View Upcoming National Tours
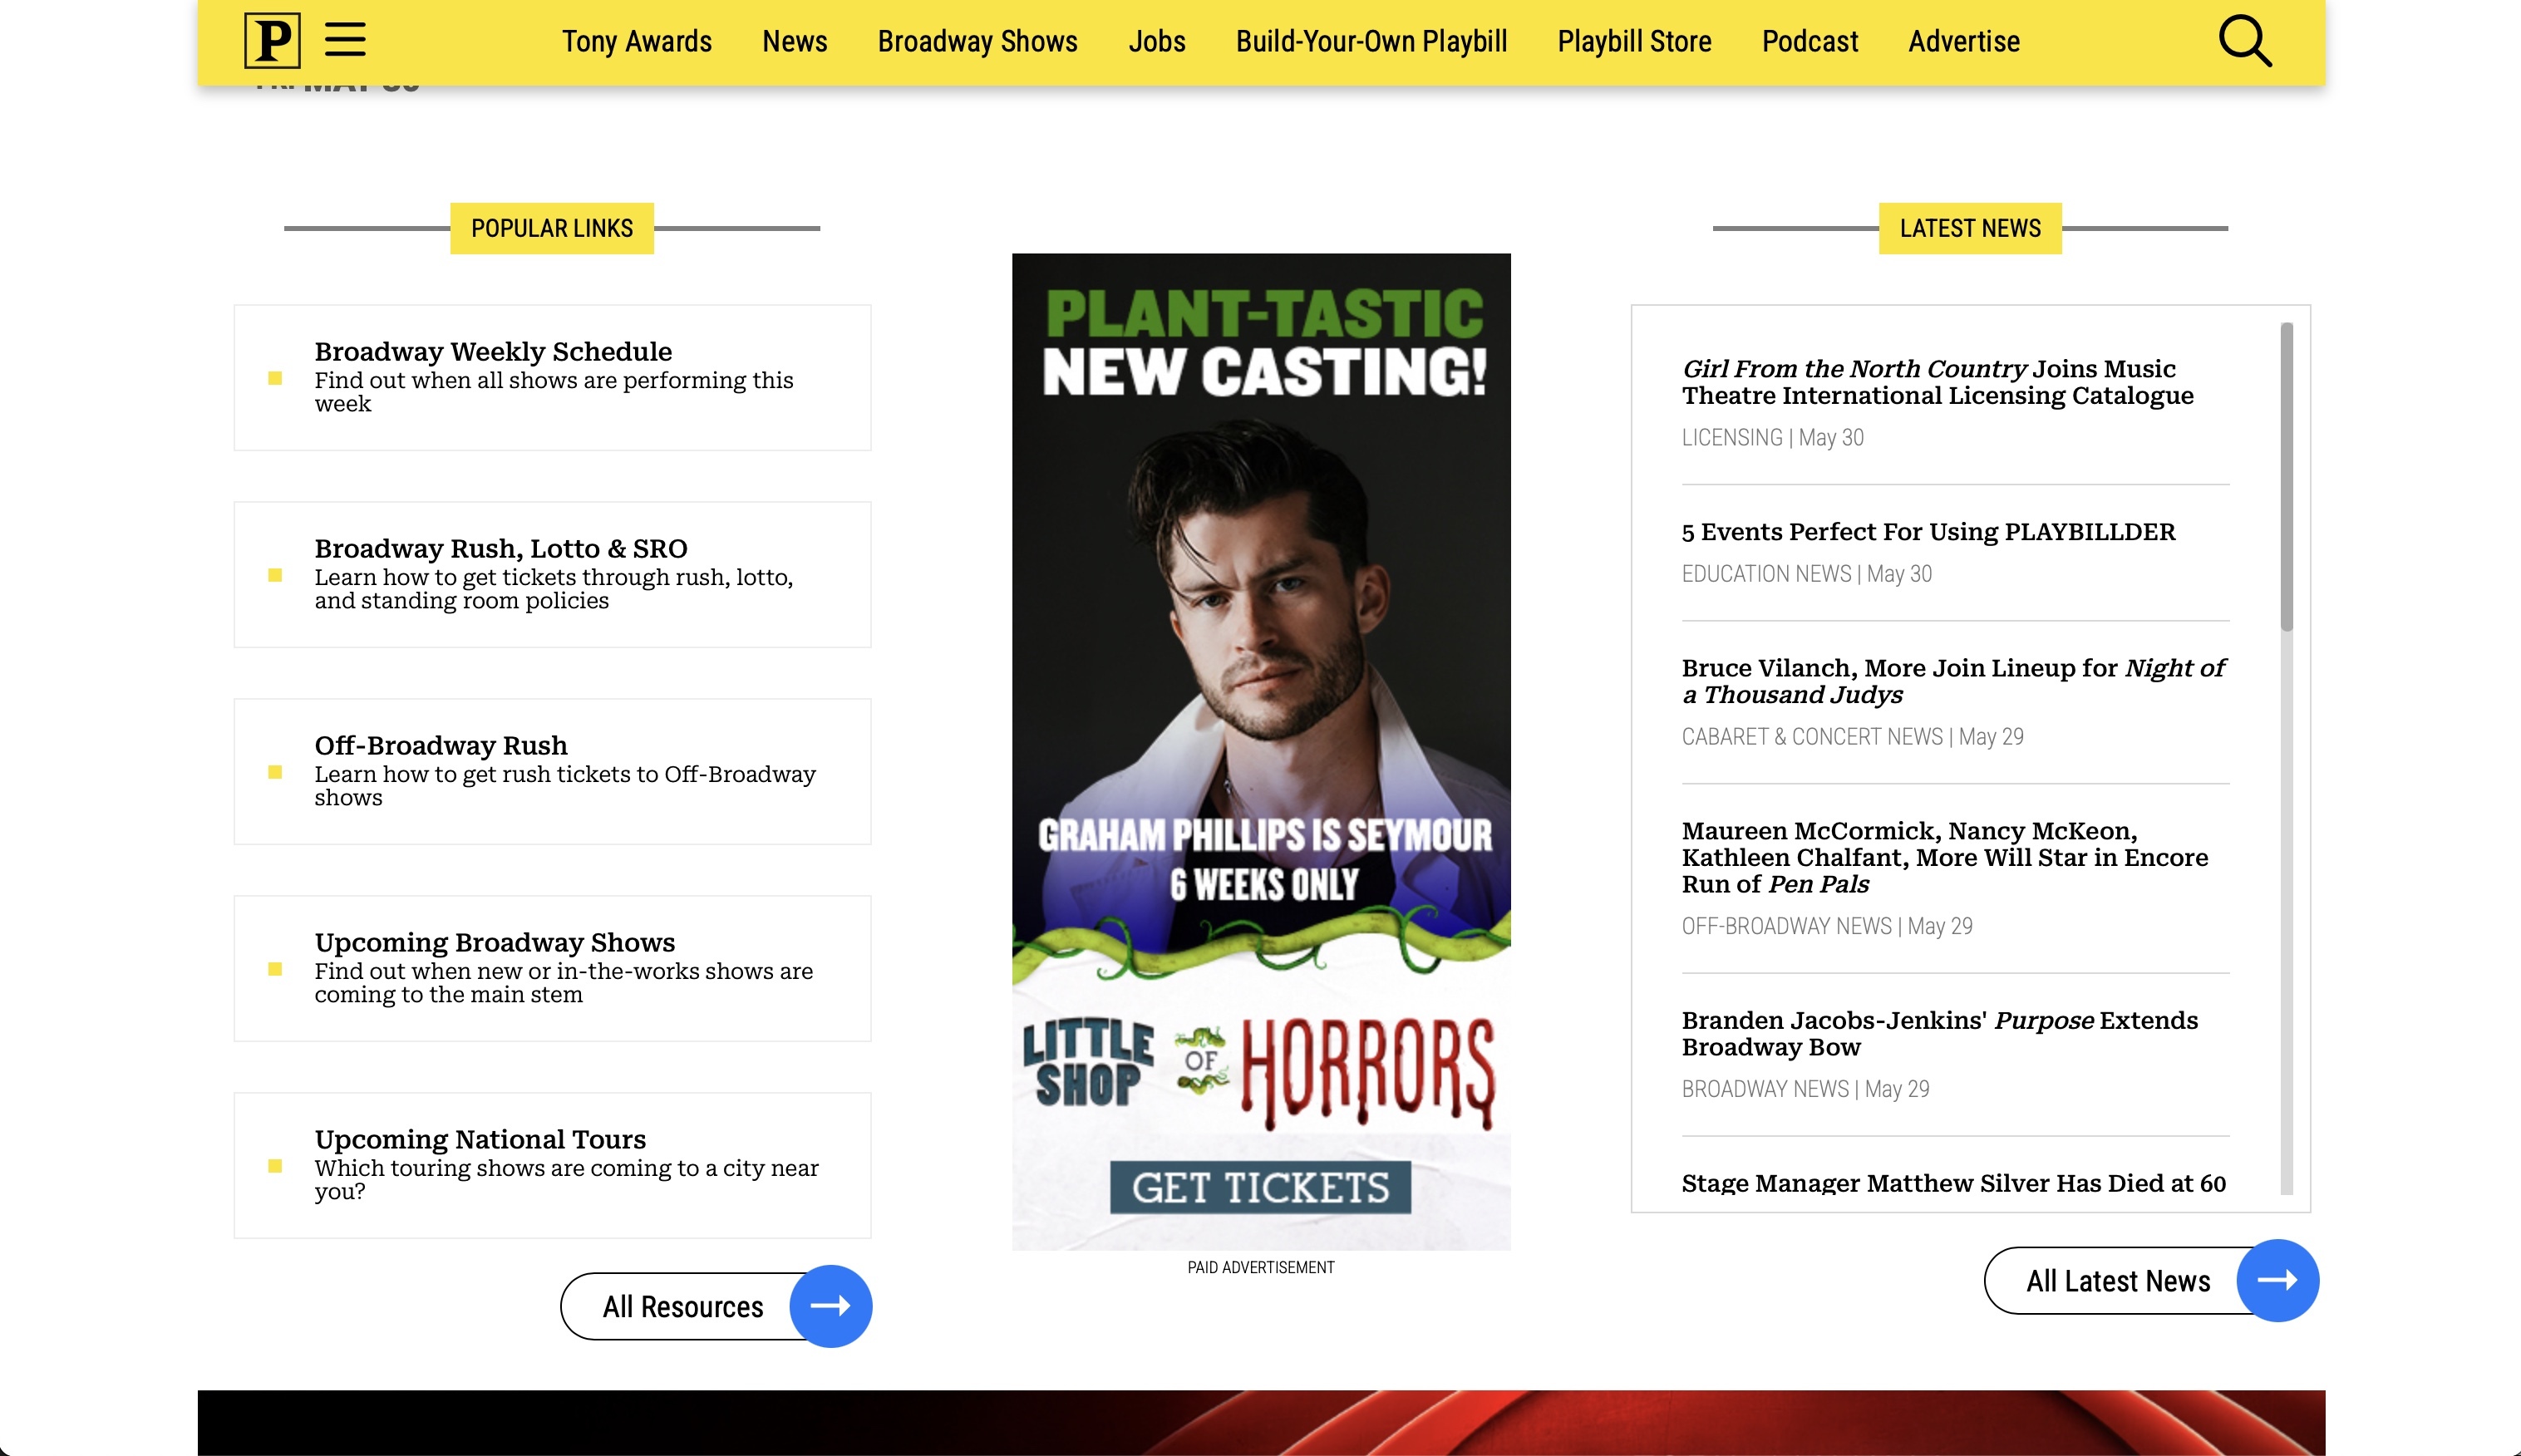The width and height of the screenshot is (2521, 1456). point(552,1166)
